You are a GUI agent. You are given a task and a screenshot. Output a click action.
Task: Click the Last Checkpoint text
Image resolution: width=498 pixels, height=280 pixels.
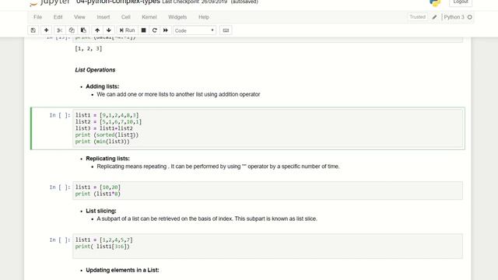pyautogui.click(x=195, y=2)
